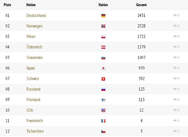Image resolution: width=188 pixels, height=137 pixels.
Task: Click the Gesamt column header
Action: (x=141, y=5)
